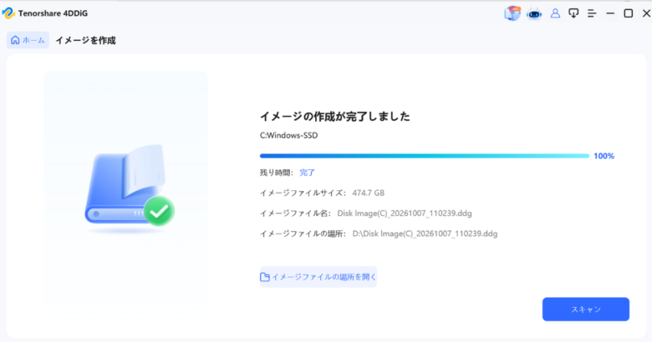Open the promotional shield icon in title bar
652x342 pixels.
coord(512,13)
